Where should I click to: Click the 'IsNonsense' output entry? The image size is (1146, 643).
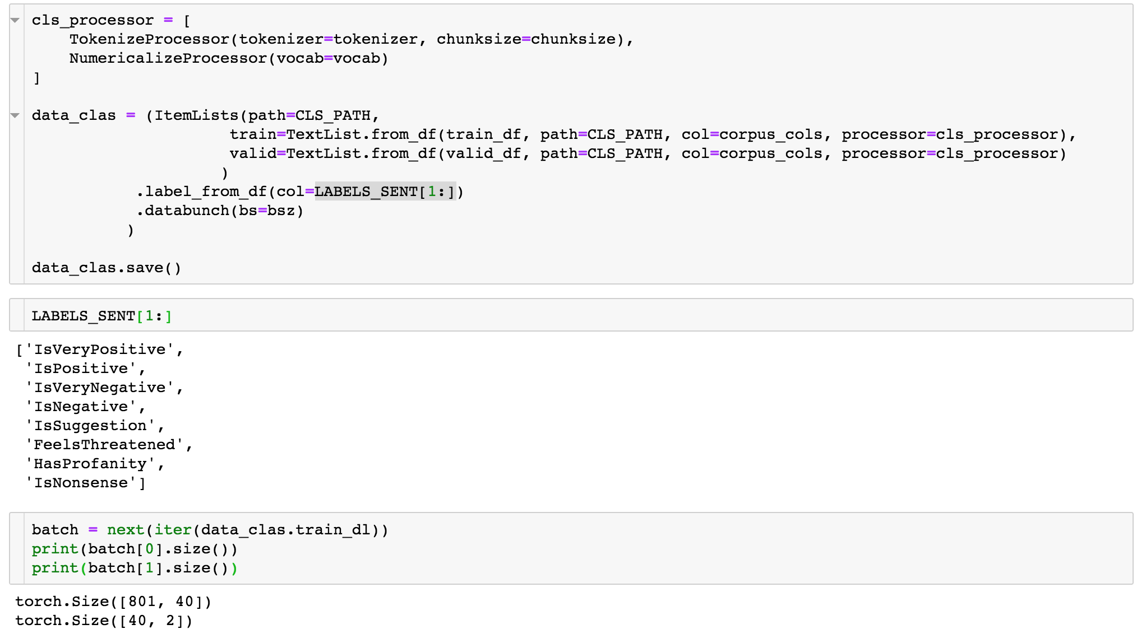(x=81, y=483)
